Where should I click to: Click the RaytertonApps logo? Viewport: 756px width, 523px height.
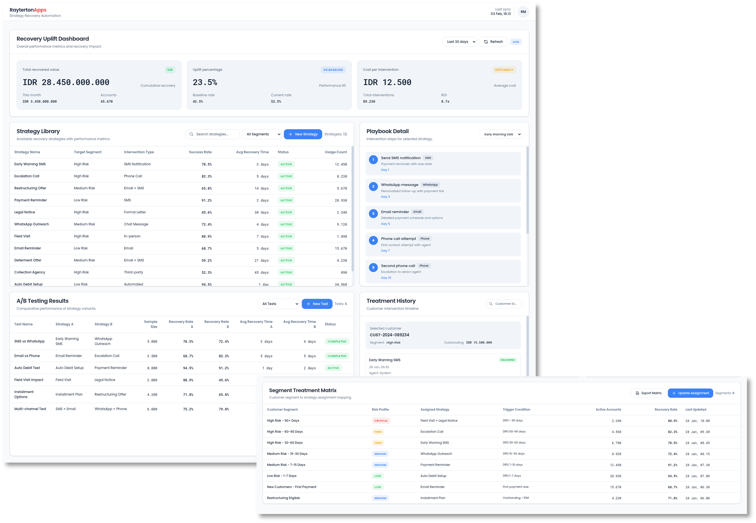coord(28,9)
